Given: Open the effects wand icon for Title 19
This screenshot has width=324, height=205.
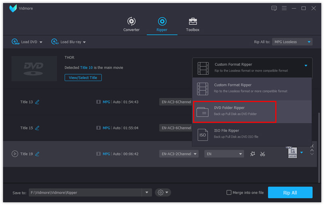Looking at the screenshot, I should [x=253, y=154].
